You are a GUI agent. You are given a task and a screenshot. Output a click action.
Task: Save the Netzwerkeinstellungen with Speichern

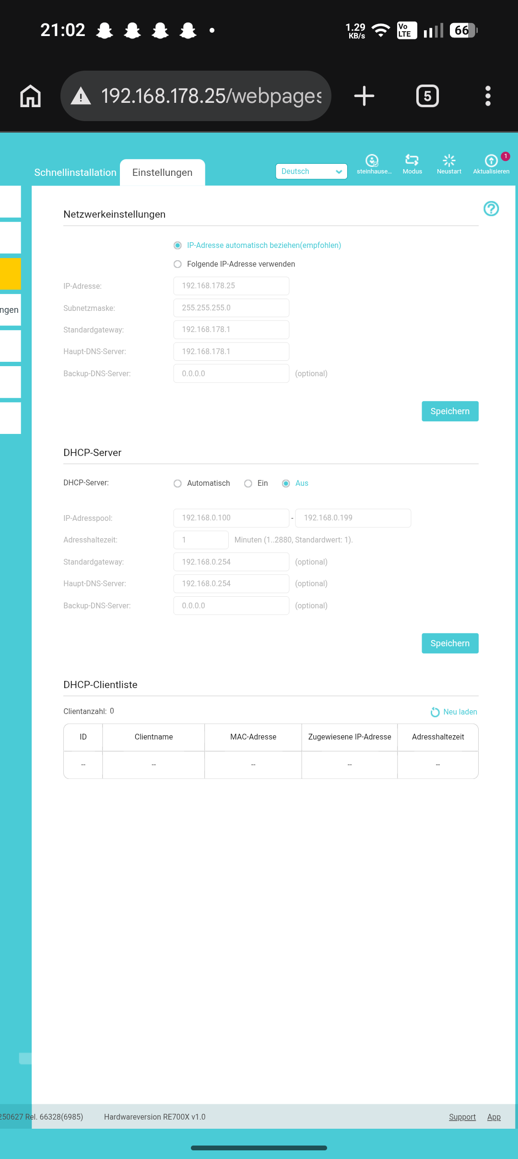pyautogui.click(x=450, y=411)
